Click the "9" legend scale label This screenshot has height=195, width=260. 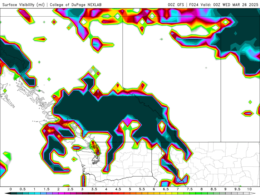pos(226,189)
